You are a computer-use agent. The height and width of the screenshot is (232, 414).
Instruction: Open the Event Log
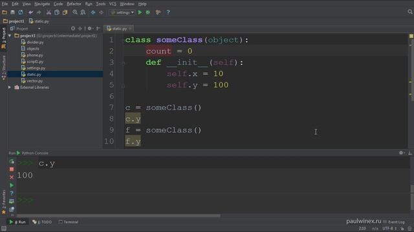[x=394, y=222]
